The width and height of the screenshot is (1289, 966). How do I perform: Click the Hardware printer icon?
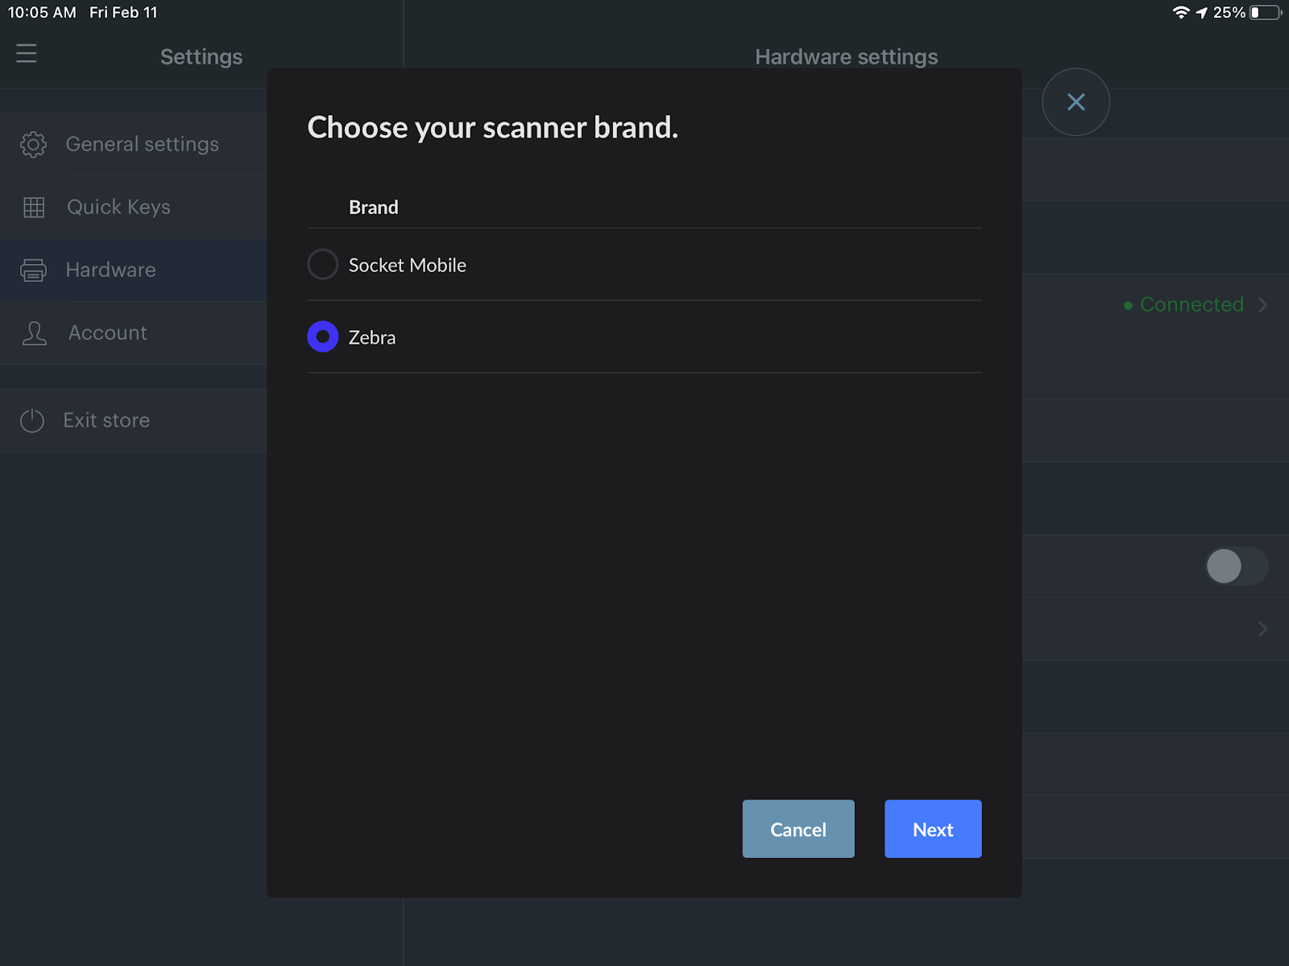pyautogui.click(x=33, y=270)
